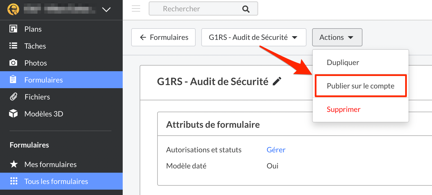Collapse the Actions dropdown button
Image resolution: width=432 pixels, height=195 pixels.
[337, 37]
